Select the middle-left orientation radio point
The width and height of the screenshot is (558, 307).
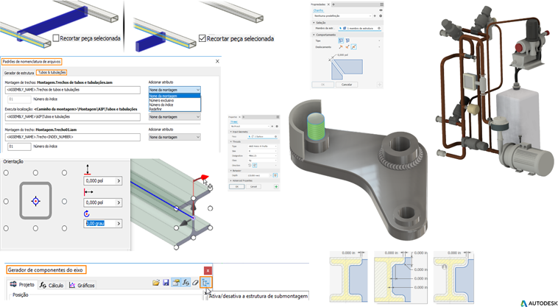pos(6,201)
